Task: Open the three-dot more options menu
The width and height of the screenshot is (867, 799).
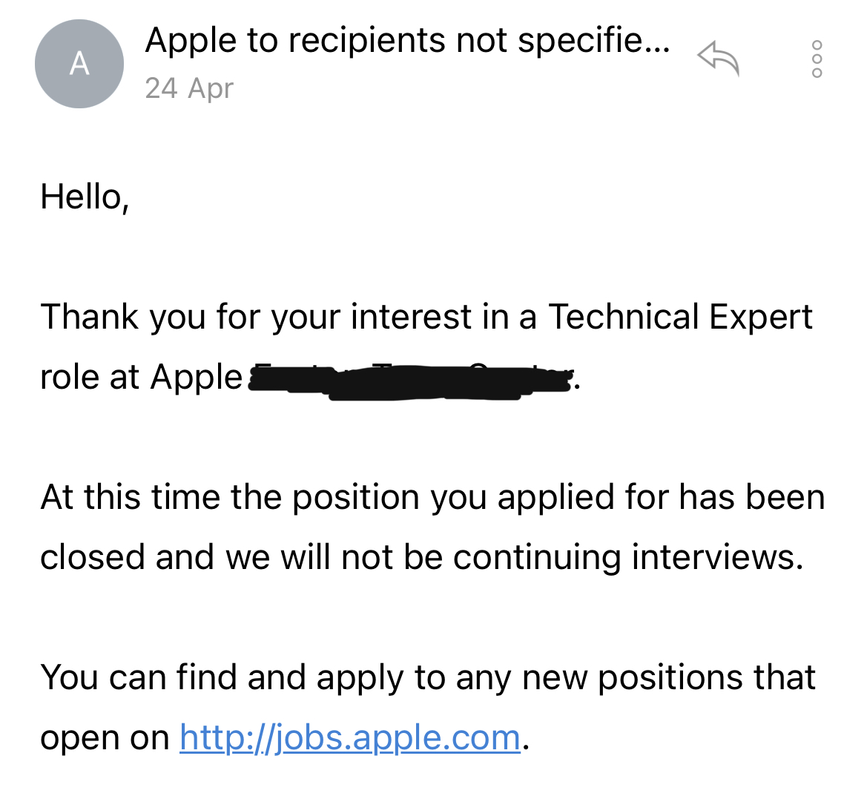Action: [x=817, y=59]
